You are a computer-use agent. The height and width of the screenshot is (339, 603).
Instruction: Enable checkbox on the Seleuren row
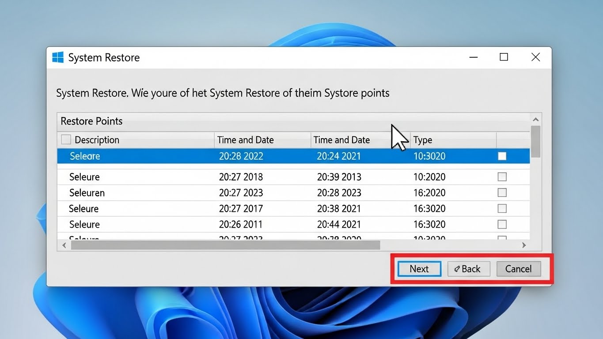(x=502, y=193)
